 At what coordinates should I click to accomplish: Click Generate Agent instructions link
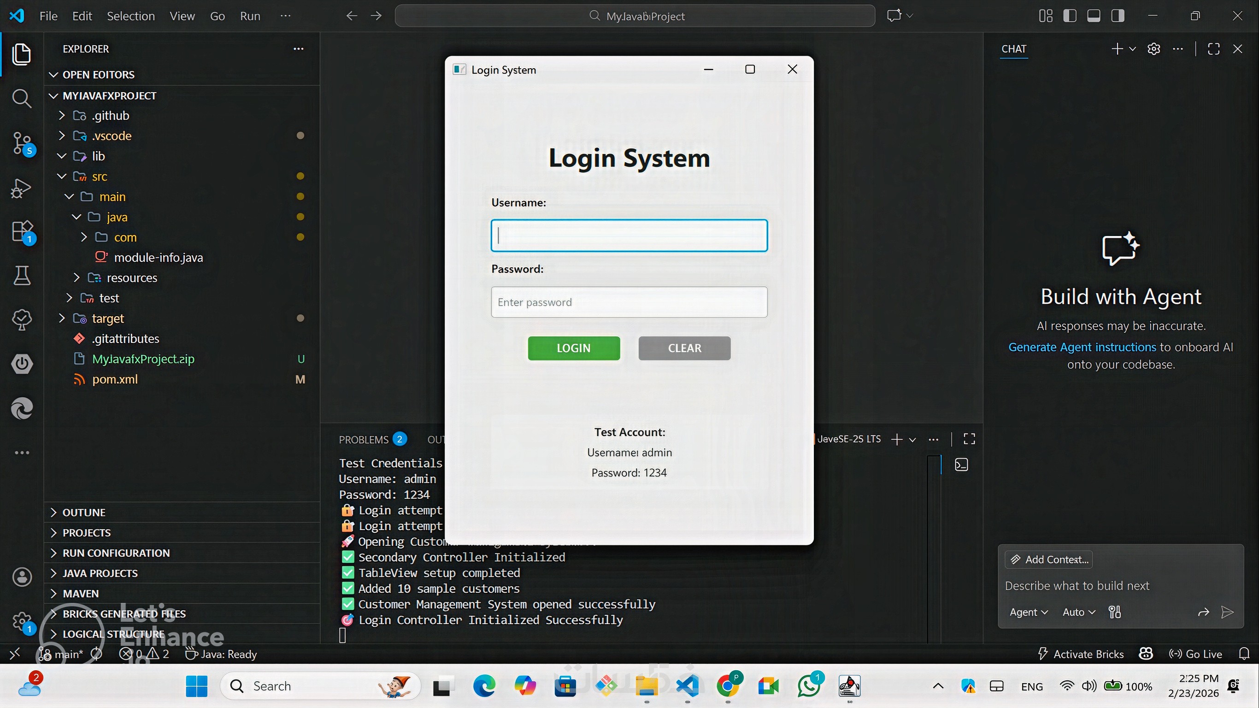pyautogui.click(x=1082, y=347)
